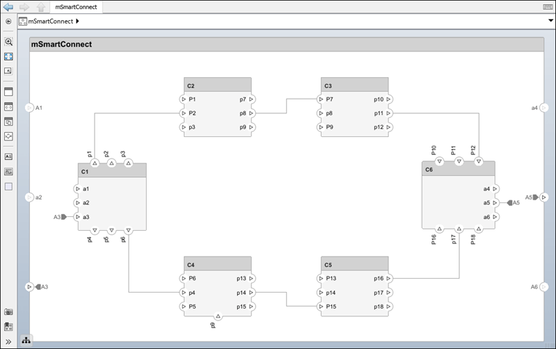Insert an Image from the palette
This screenshot has height=349, width=556.
click(9, 171)
